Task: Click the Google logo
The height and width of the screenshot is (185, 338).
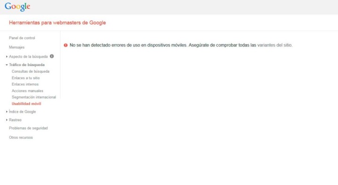Action: (17, 7)
